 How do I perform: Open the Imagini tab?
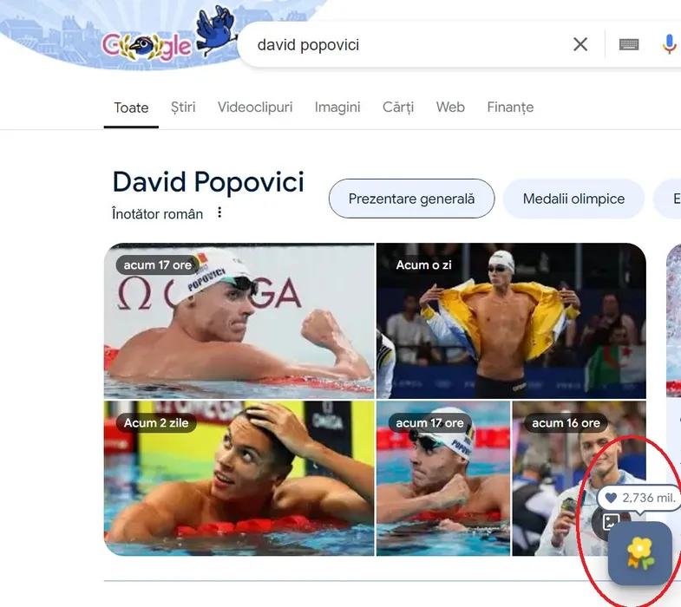click(337, 108)
